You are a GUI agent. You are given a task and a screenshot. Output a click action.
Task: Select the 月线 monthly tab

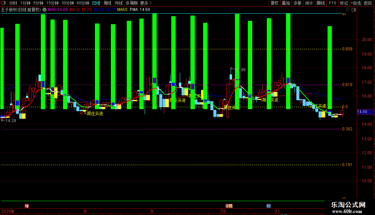point(118,3)
